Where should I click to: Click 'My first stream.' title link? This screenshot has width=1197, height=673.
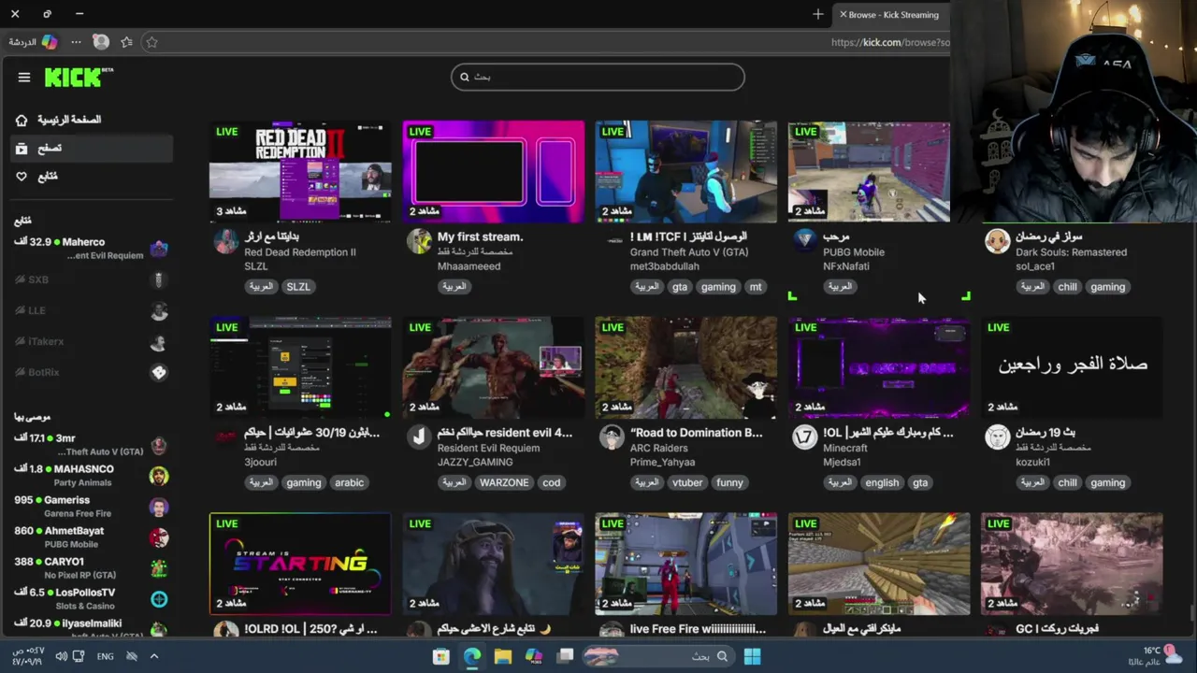pyautogui.click(x=480, y=236)
